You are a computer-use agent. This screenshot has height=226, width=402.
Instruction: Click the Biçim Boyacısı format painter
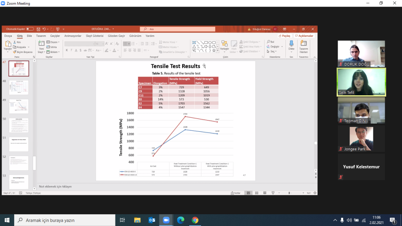pyautogui.click(x=24, y=52)
